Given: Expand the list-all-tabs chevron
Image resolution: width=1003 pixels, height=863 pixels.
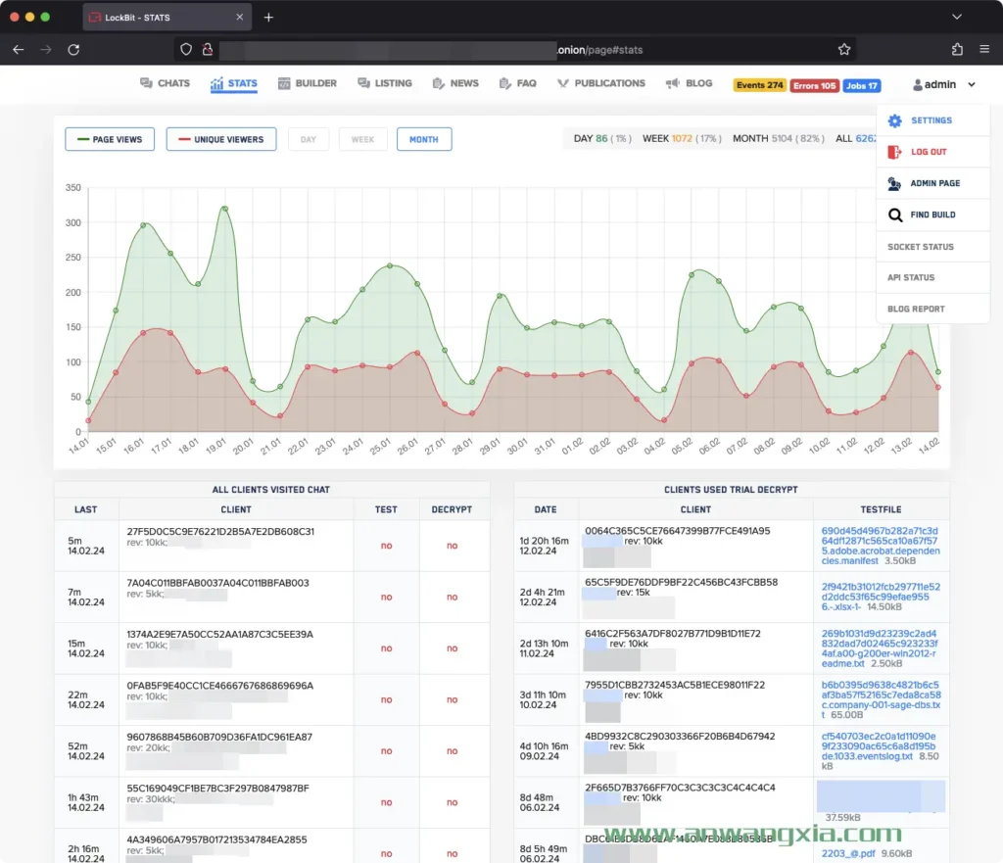Looking at the screenshot, I should (x=957, y=17).
